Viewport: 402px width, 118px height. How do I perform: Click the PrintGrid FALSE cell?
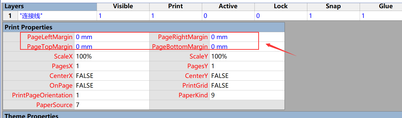click(x=247, y=86)
